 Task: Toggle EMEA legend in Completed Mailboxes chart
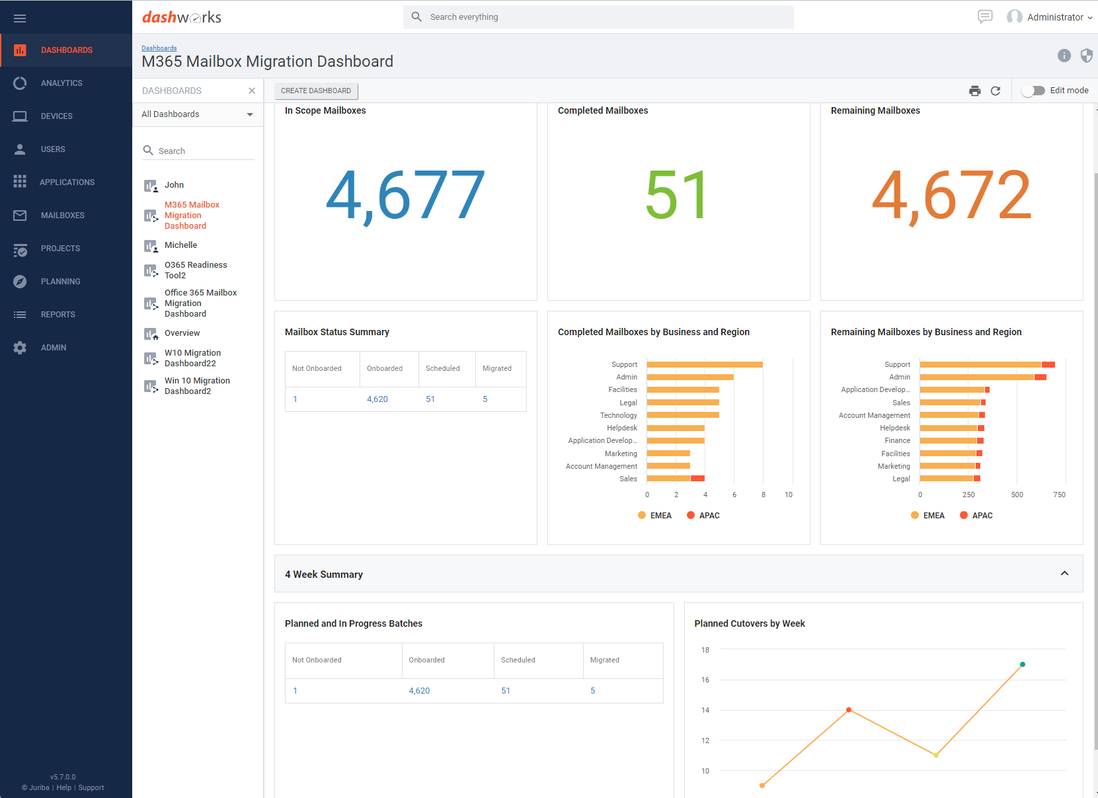click(654, 516)
